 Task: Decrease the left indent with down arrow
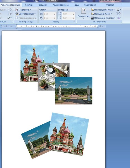click(55, 15)
